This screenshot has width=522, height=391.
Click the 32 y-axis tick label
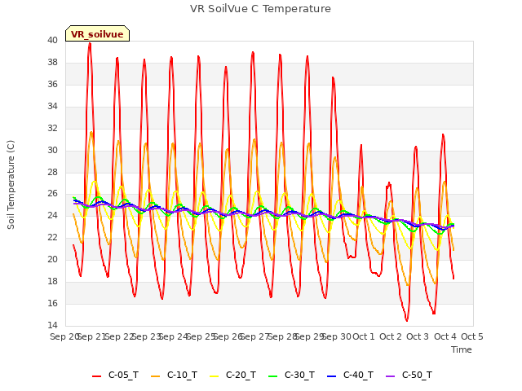[52, 128]
